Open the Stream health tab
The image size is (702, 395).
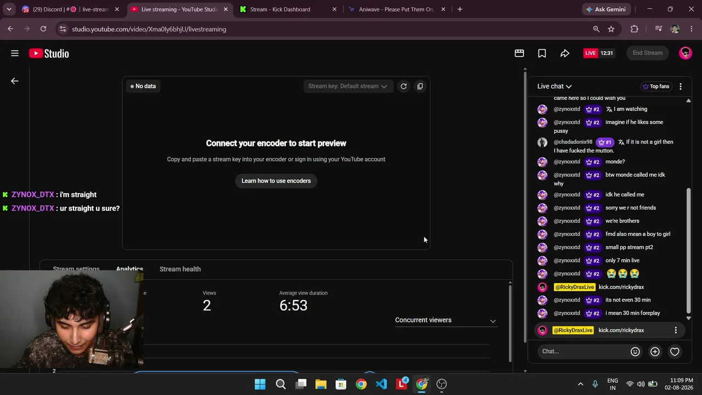coord(180,269)
